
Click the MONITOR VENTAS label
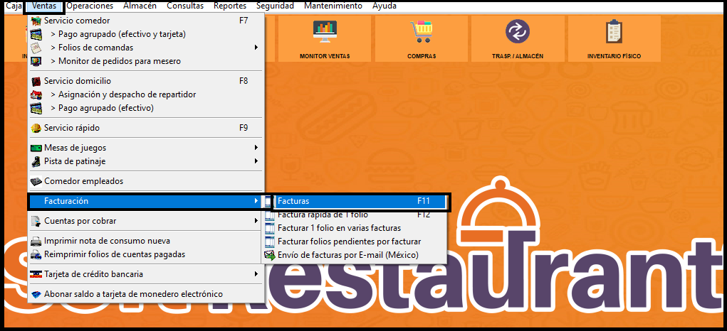click(x=325, y=56)
